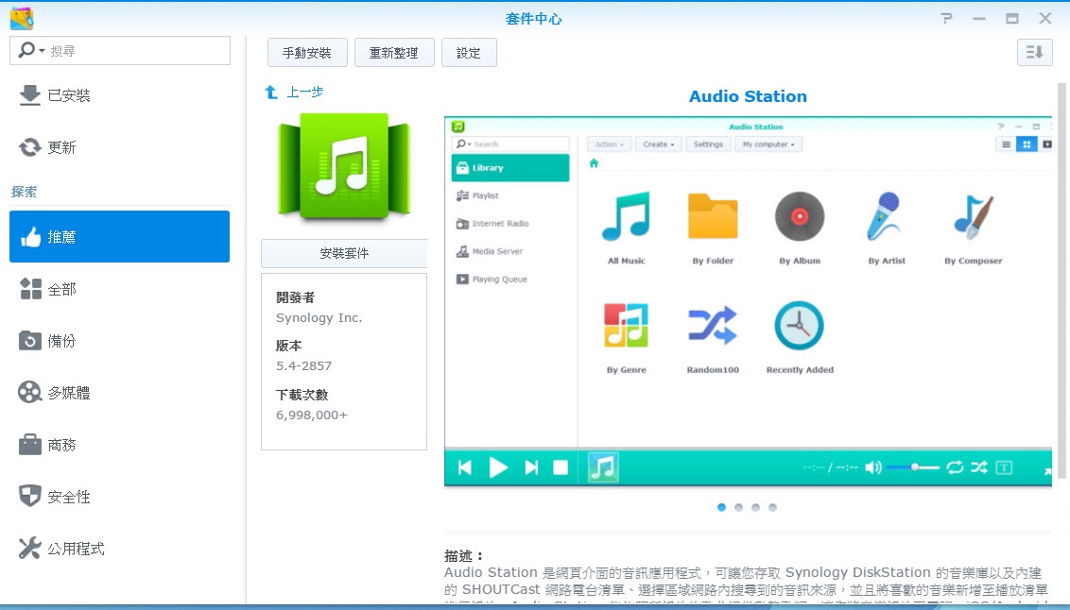Open the search magnifier dropdown arrow

tap(43, 50)
